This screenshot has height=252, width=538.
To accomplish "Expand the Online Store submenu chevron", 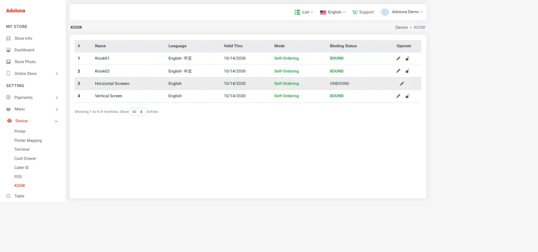I will pos(57,73).
